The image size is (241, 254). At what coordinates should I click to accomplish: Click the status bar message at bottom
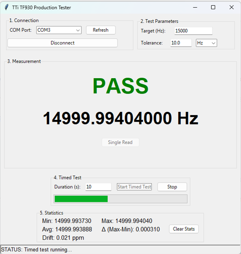point(36,250)
